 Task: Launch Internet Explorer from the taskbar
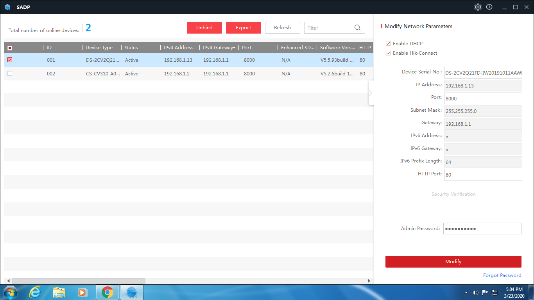(35, 292)
